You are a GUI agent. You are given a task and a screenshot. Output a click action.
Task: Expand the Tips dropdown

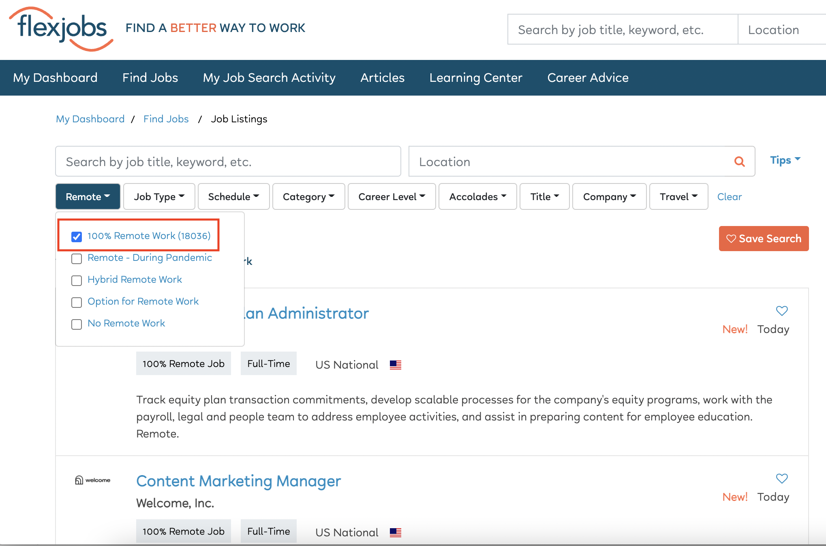click(785, 160)
